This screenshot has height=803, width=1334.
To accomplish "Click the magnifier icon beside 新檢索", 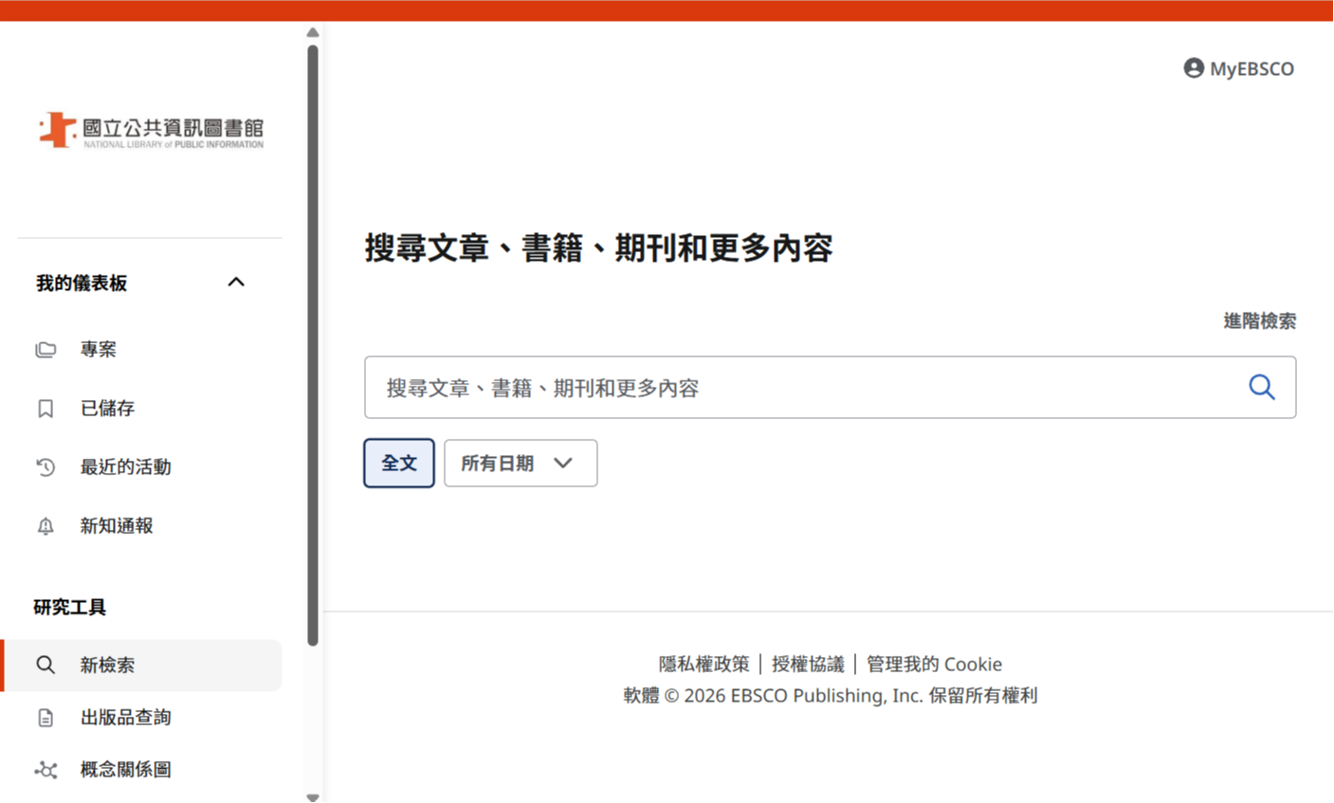I will tap(46, 665).
